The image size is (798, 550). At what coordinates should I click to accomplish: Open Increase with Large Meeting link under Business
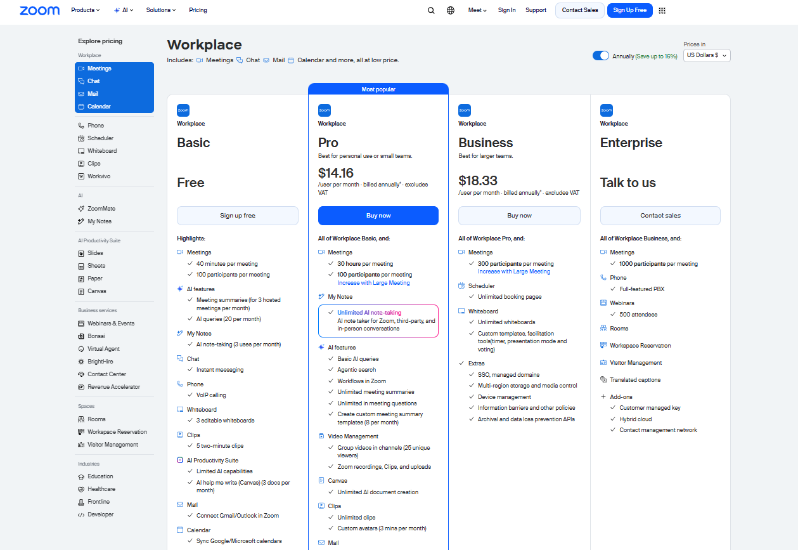click(x=514, y=272)
